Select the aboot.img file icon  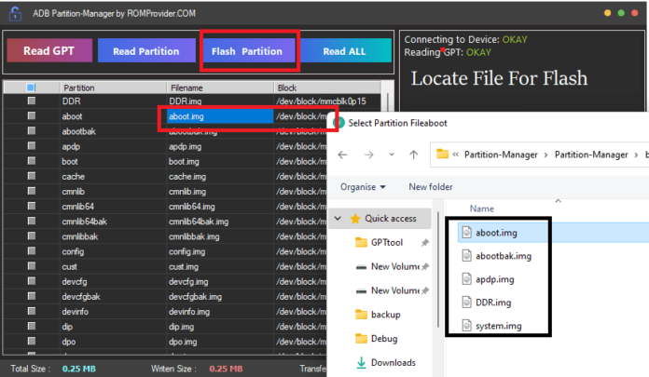click(466, 233)
